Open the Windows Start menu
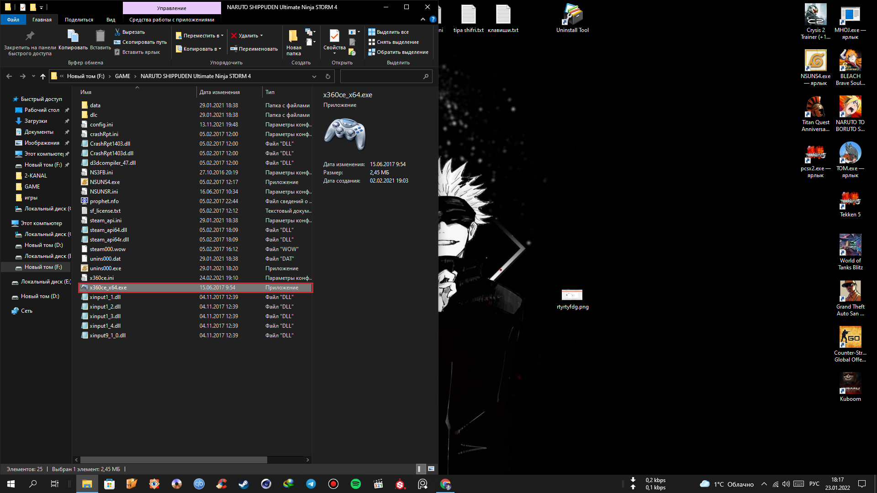 (x=11, y=484)
